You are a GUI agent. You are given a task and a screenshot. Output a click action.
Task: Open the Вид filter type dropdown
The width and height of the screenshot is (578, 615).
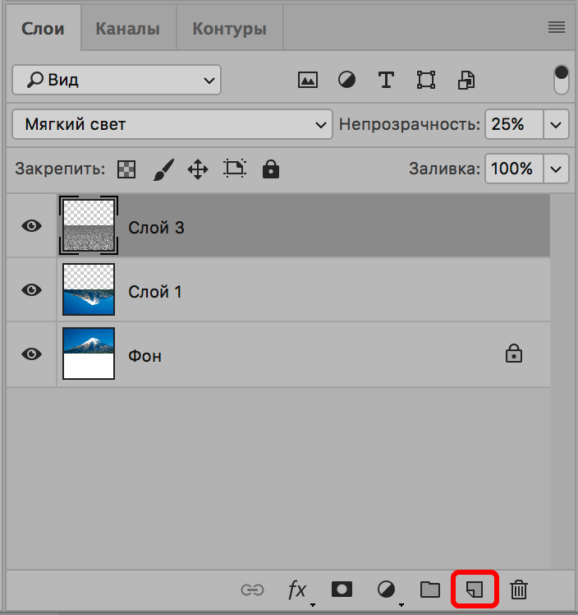117,80
